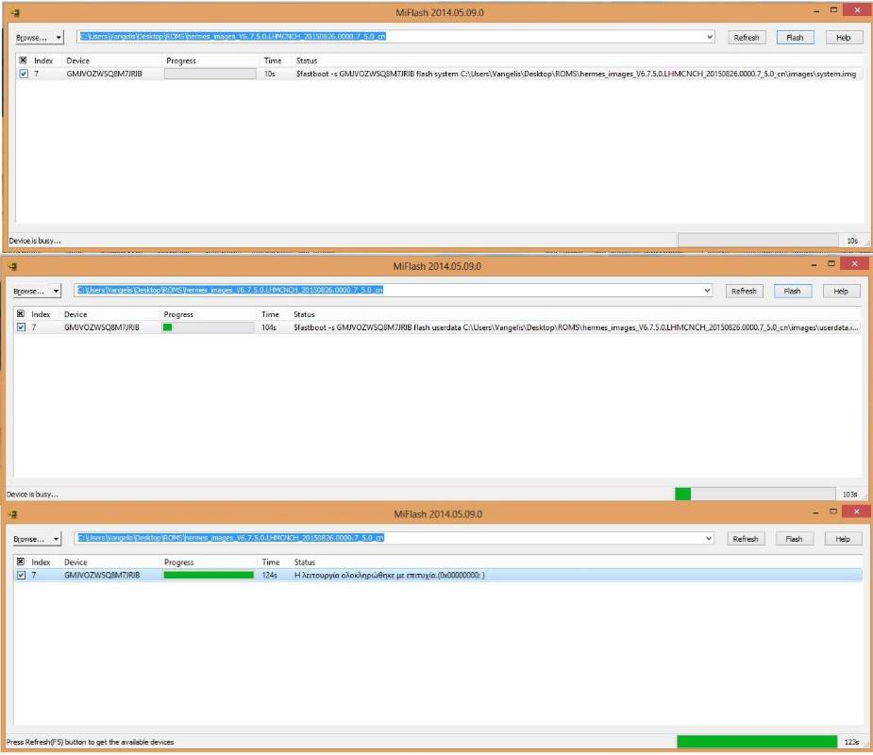873x755 pixels.
Task: Expand the ROM path combo box in the middle window
Action: [x=708, y=290]
